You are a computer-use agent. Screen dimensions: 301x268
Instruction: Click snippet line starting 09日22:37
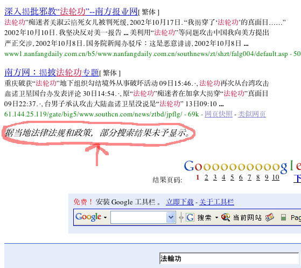114,104
